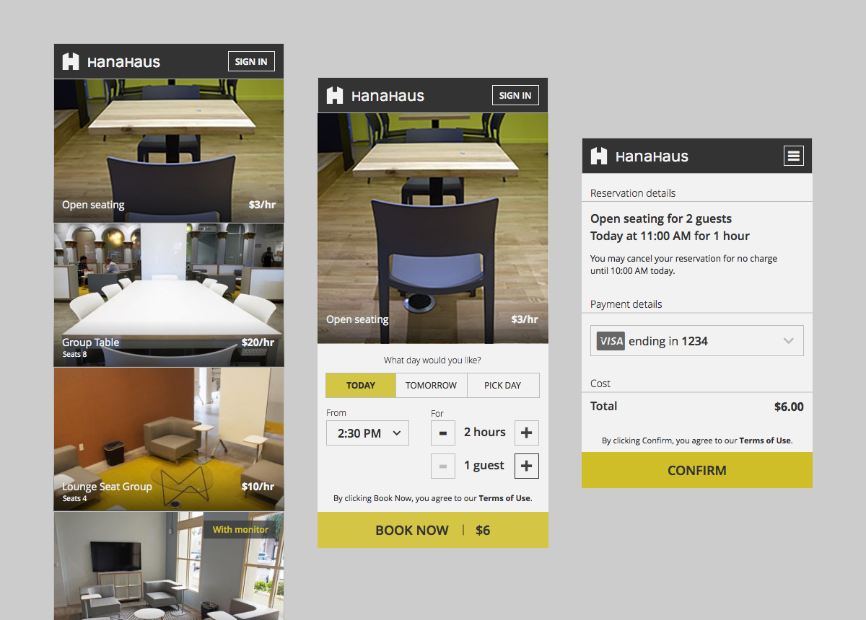Open the listing tagged With monitor
The width and height of the screenshot is (866, 620).
pos(169,566)
